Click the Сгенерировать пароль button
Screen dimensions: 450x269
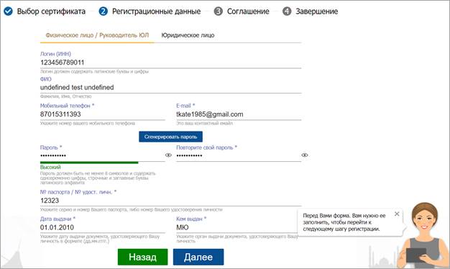tap(171, 137)
